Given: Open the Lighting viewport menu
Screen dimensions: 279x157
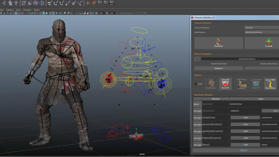Looking at the screenshot, I should [x=10, y=10].
